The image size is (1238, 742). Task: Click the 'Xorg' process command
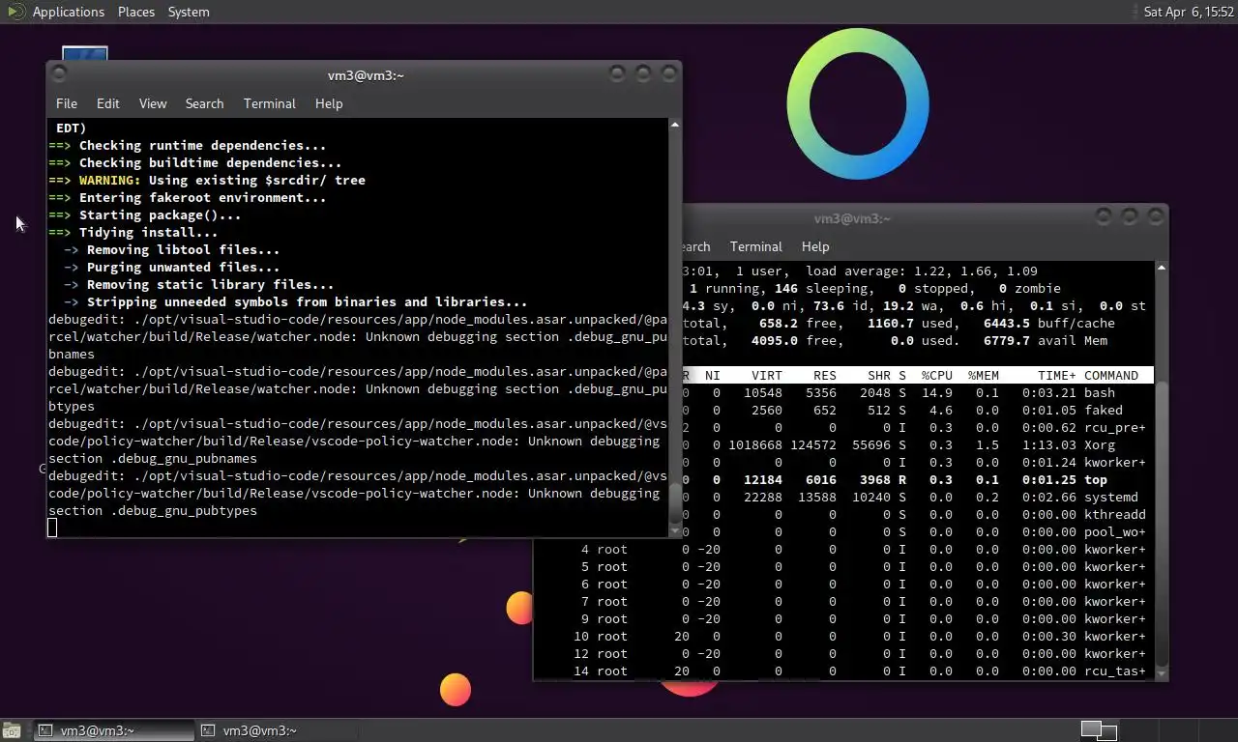click(1100, 444)
